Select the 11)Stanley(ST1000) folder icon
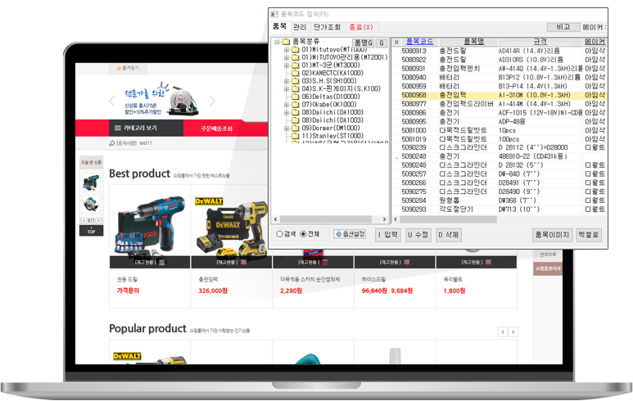The width and height of the screenshot is (633, 401). coord(295,136)
